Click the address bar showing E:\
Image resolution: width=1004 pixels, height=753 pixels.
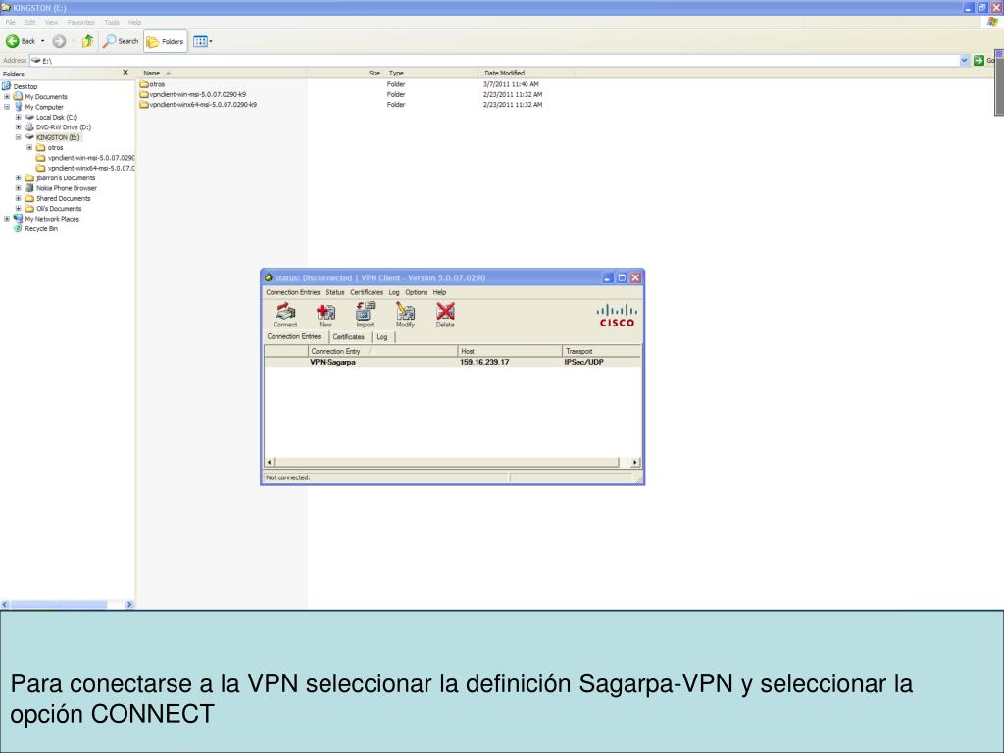coord(495,60)
